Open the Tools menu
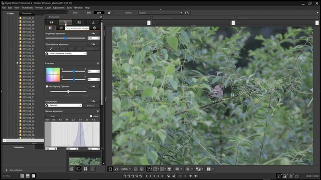Viewport: 321px width, 180px height. click(69, 8)
